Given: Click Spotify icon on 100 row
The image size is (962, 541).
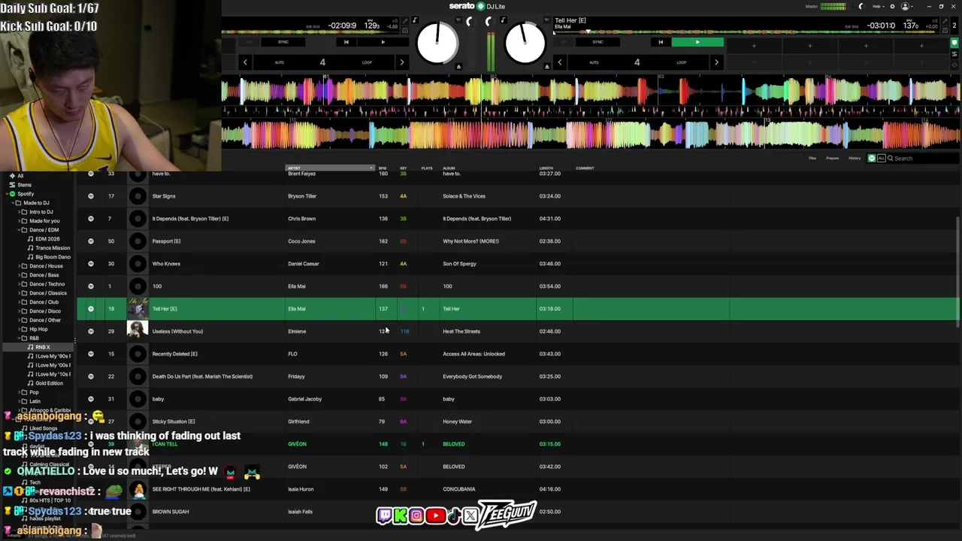Looking at the screenshot, I should (91, 286).
